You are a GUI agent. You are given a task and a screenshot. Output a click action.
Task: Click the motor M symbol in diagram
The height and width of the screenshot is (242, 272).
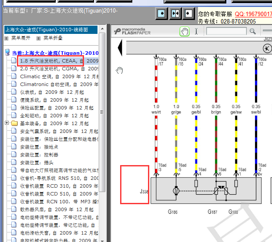pyautogui.click(x=176, y=191)
